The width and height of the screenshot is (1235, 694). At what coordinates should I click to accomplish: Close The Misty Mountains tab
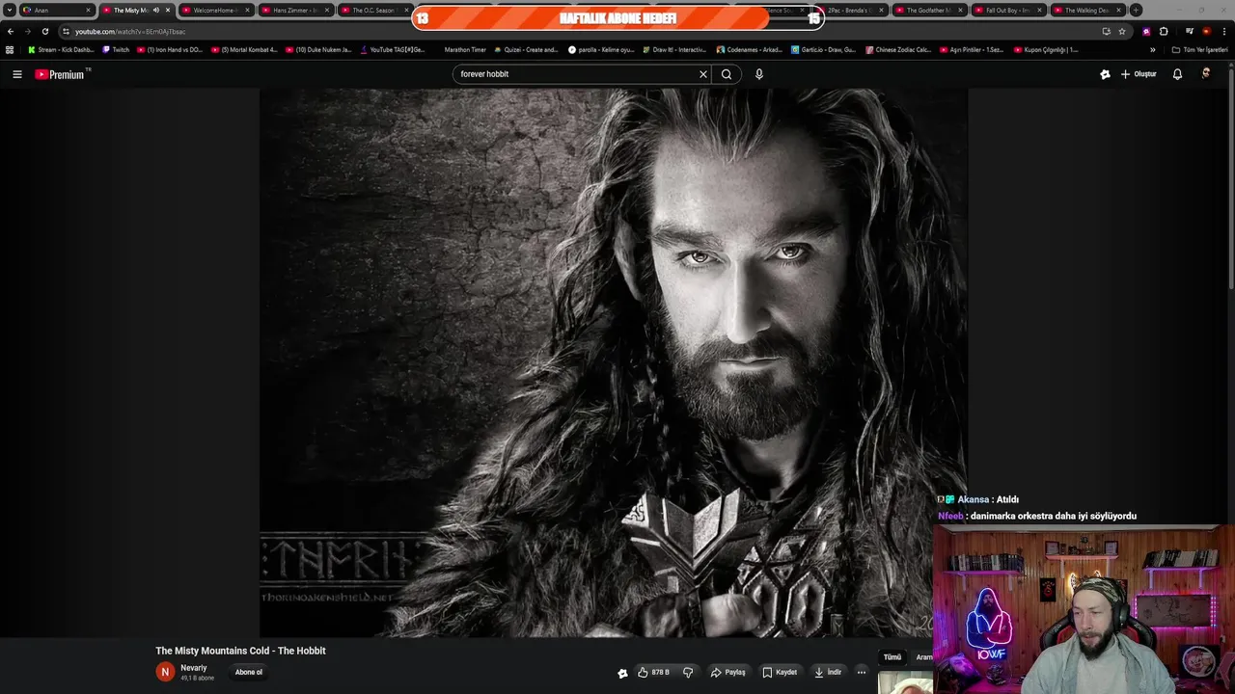point(168,10)
